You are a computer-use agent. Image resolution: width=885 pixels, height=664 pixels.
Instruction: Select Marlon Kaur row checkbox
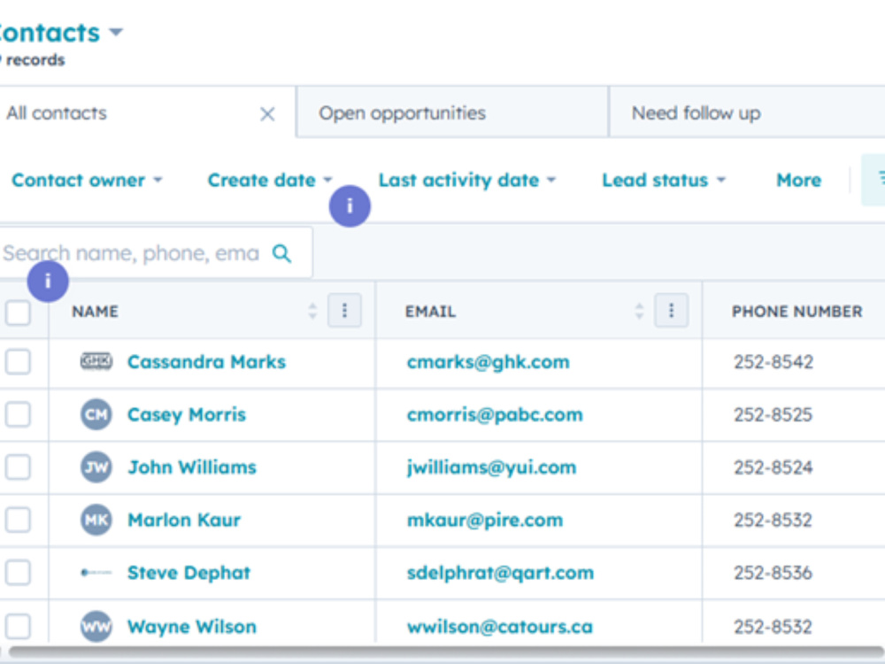click(x=18, y=520)
